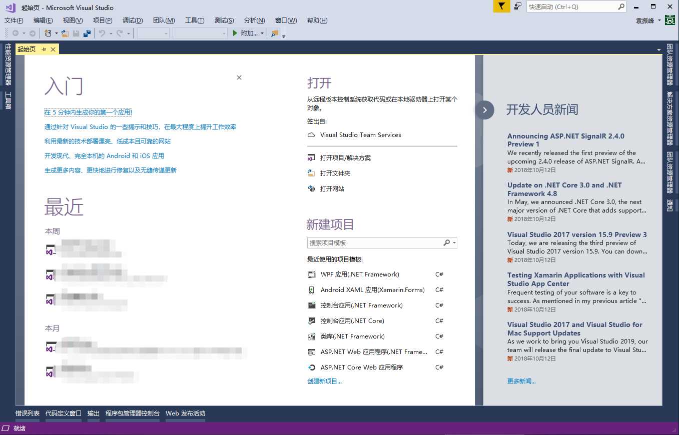Switch to the 错误列表 bottom tab
This screenshot has width=679, height=435.
click(x=28, y=413)
